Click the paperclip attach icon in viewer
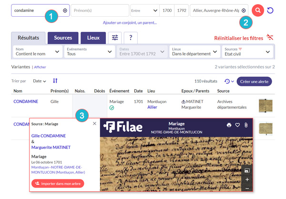Viewport: 286px width, 199px height. [x=246, y=125]
